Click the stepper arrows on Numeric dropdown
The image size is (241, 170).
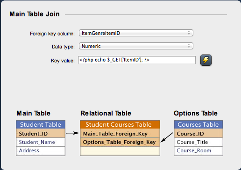tap(189, 46)
